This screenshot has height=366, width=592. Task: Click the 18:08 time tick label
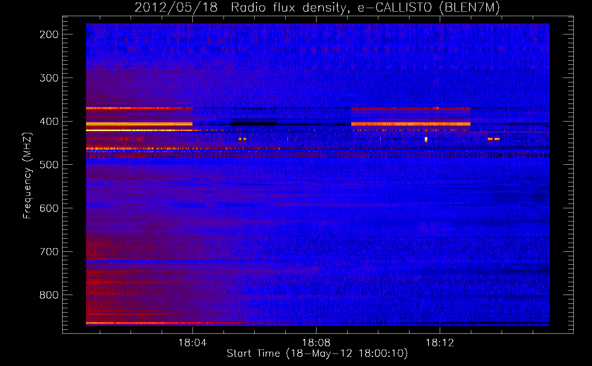click(316, 343)
